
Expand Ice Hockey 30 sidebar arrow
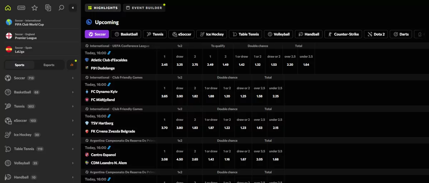(73, 135)
